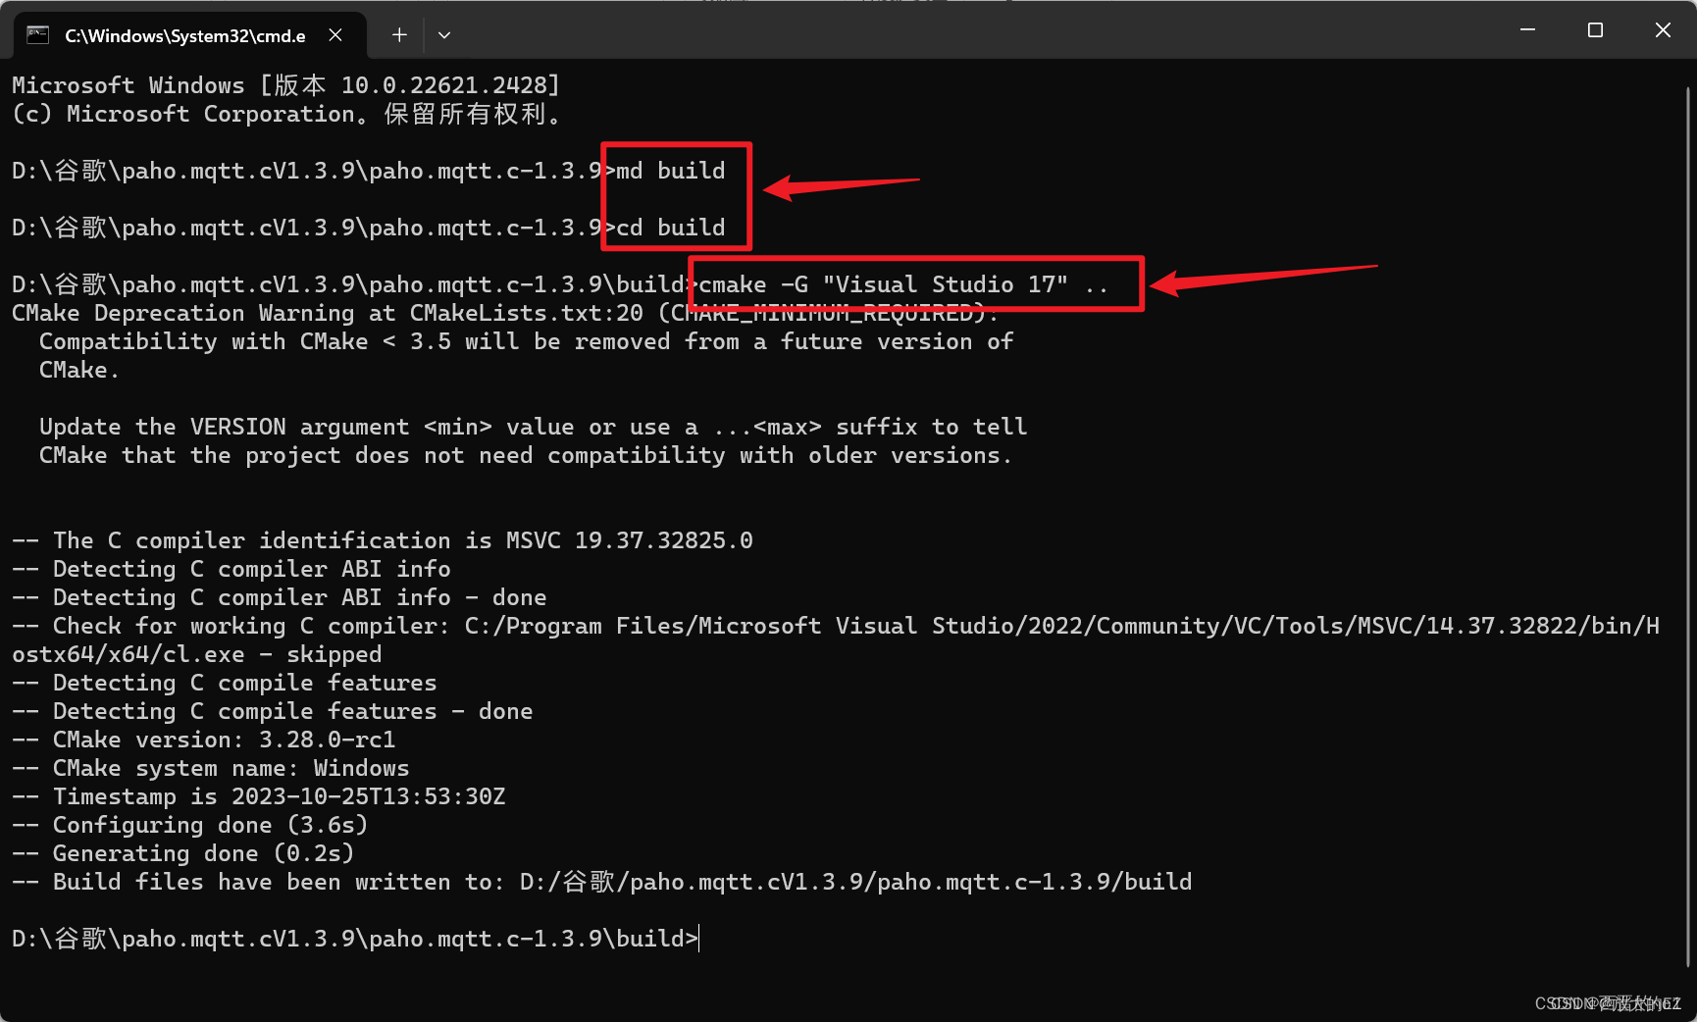Image resolution: width=1697 pixels, height=1022 pixels.
Task: Close the terminal window
Action: pos(1663,29)
